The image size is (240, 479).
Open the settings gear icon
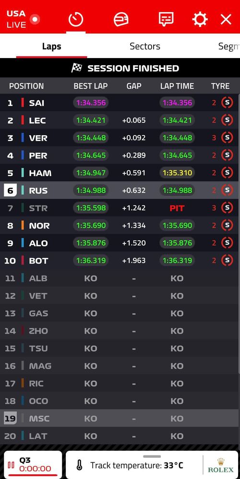pos(200,20)
